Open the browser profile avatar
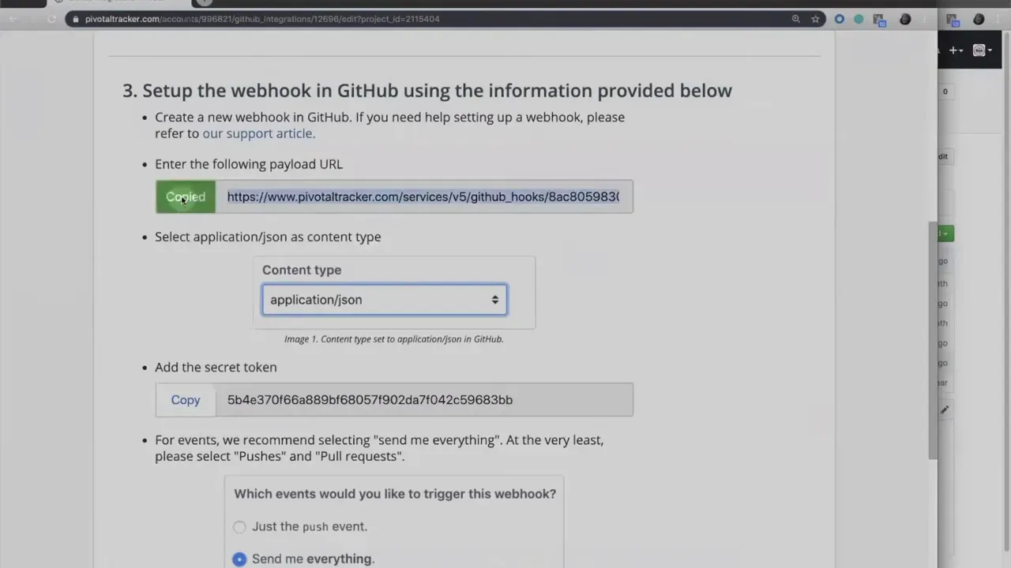Screen dimensions: 1011x568 [x=905, y=19]
